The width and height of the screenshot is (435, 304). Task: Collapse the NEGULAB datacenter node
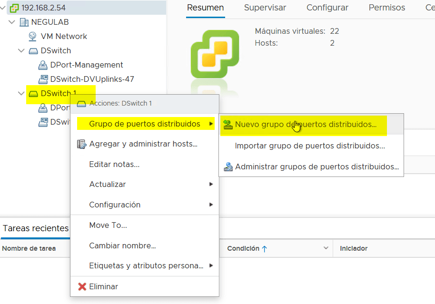pos(12,22)
